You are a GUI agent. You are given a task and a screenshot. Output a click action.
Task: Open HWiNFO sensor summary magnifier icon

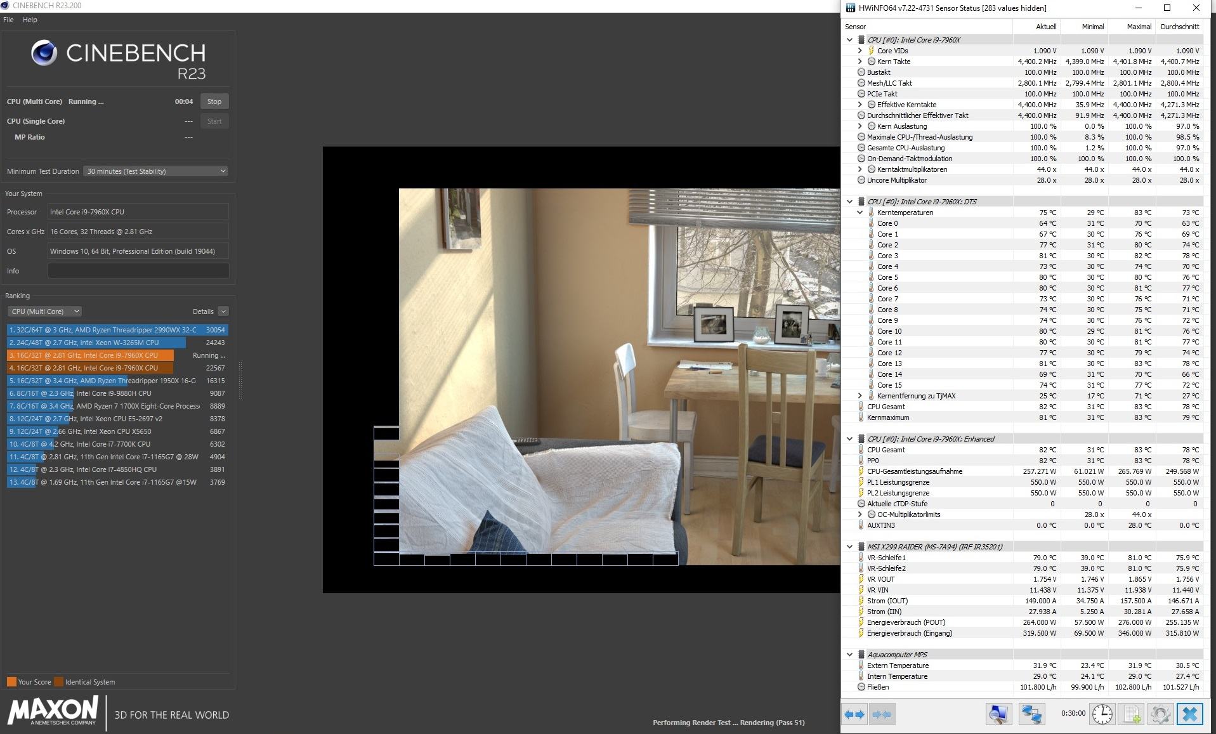(998, 714)
